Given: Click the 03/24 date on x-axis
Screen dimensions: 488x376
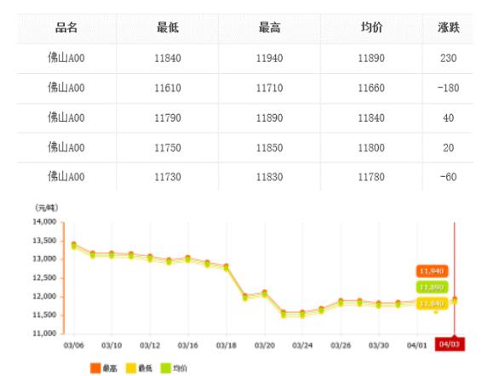Looking at the screenshot, I should (302, 345).
